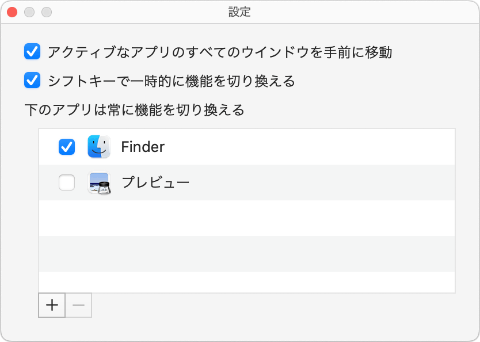480x342 pixels.
Task: Click the minus icon to remove an app
Action: pyautogui.click(x=78, y=305)
